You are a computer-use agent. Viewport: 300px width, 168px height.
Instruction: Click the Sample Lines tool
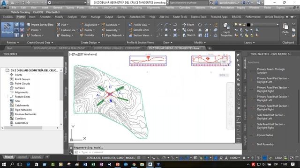click(139, 30)
